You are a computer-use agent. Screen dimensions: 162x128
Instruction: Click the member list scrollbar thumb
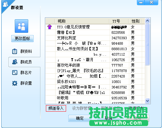click(148, 44)
